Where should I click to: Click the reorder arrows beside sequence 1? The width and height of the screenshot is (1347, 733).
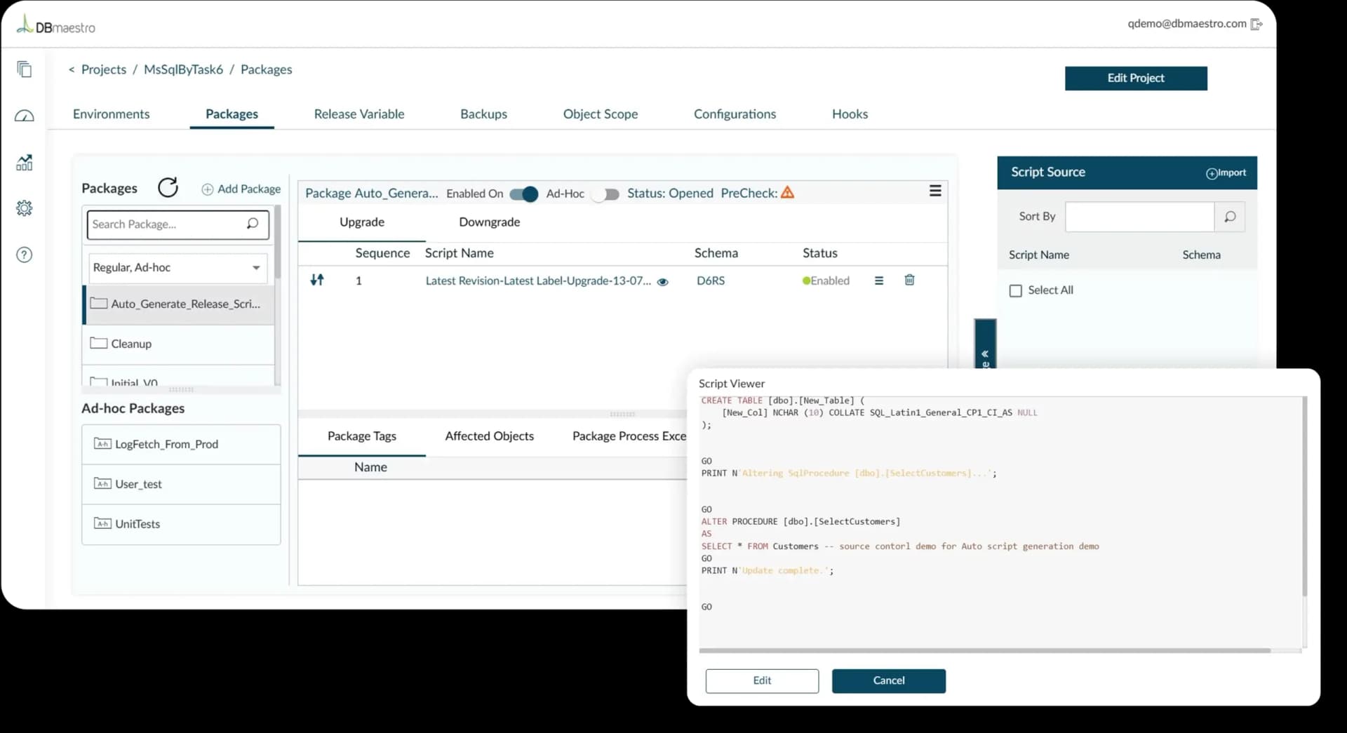click(317, 280)
